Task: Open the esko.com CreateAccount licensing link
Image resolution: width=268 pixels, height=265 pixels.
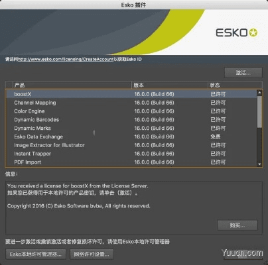Action: [66, 59]
